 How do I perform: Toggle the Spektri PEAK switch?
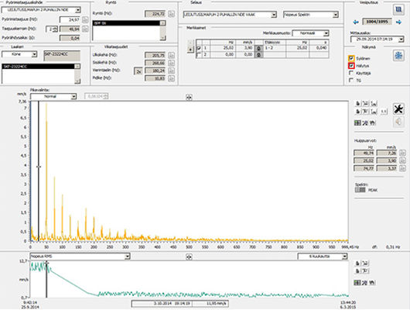360,190
